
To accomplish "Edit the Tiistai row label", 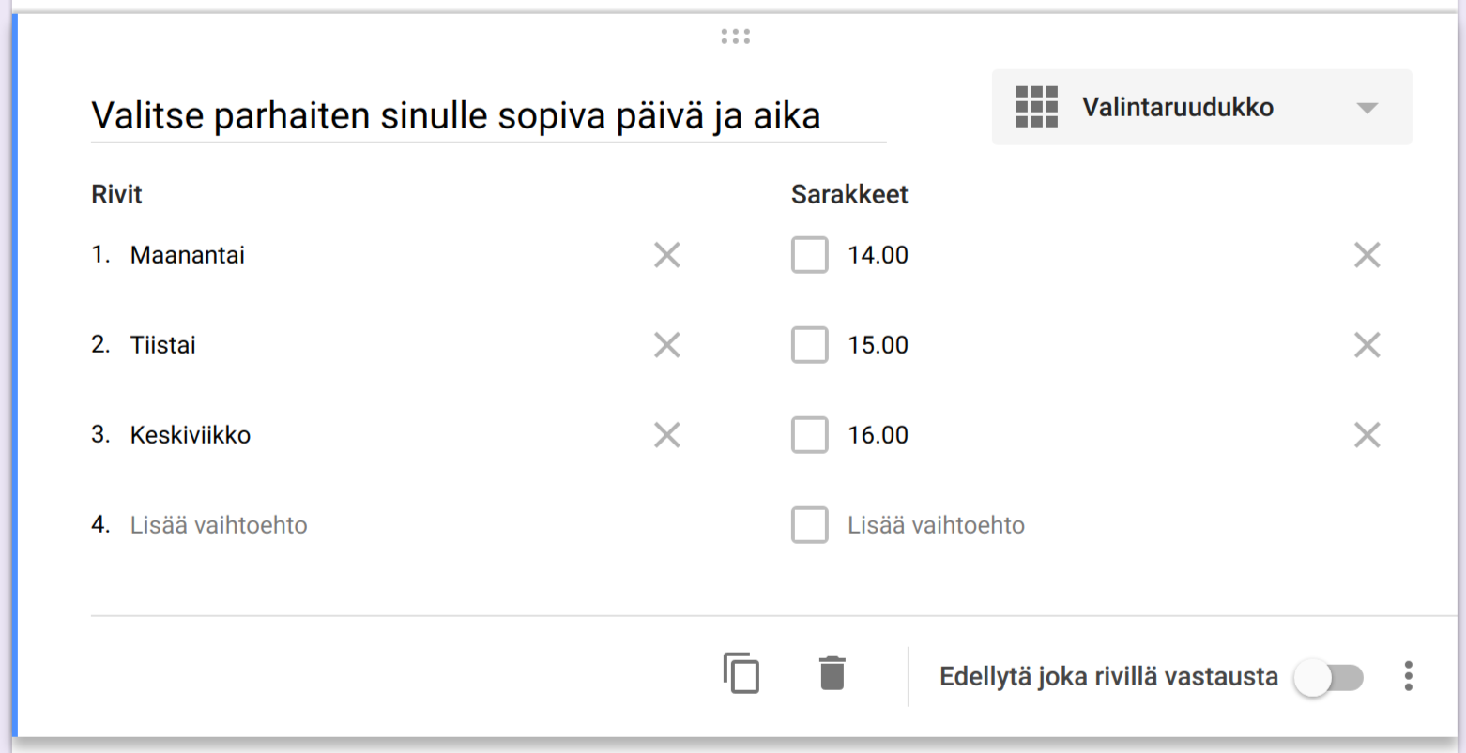I will point(163,345).
